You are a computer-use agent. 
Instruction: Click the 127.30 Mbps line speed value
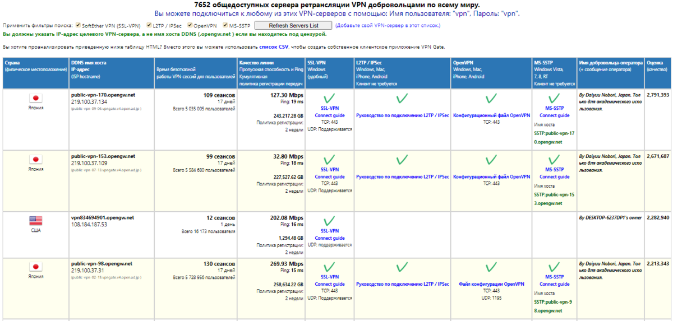[x=287, y=95]
